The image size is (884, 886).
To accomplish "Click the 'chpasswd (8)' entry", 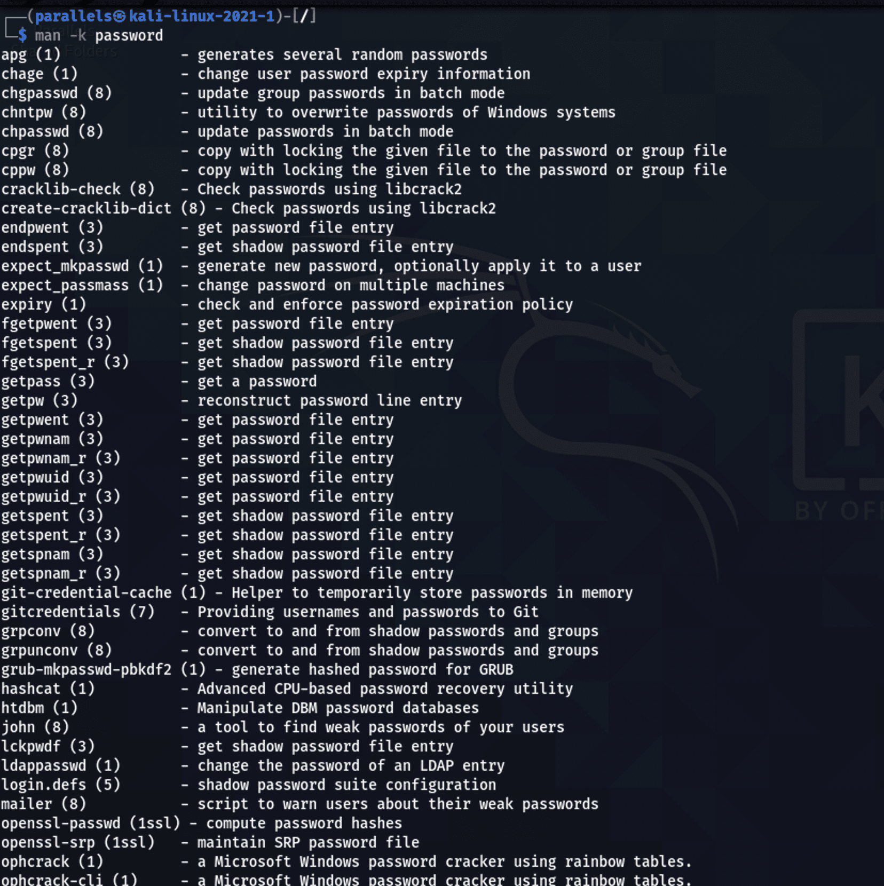I will pos(52,132).
